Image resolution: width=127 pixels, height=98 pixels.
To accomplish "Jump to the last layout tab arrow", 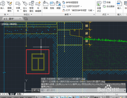I will pyautogui.click(x=7, y=94).
